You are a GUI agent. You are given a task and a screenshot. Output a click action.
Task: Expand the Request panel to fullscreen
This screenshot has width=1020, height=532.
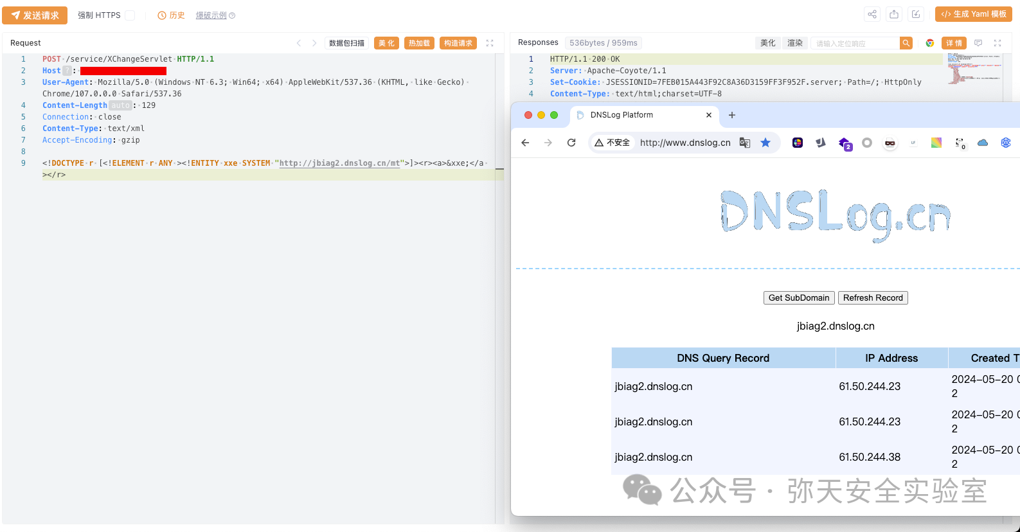pos(490,43)
